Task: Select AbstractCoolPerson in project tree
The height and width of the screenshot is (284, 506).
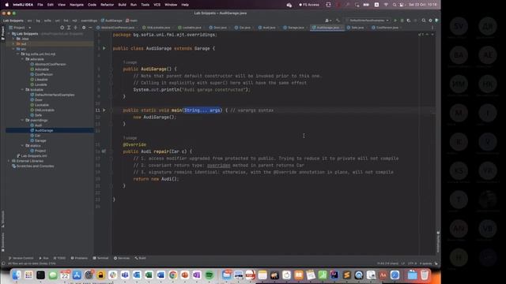Action: pos(50,65)
